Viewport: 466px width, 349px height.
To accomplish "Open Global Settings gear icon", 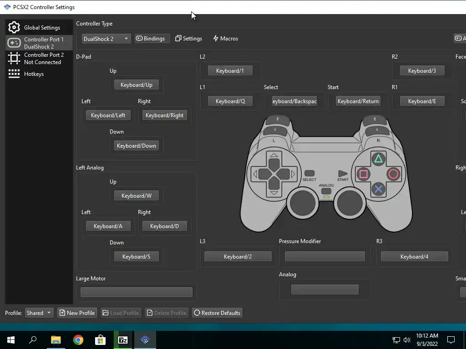I will (14, 27).
